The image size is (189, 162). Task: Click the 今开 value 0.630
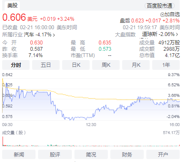pos(36,43)
